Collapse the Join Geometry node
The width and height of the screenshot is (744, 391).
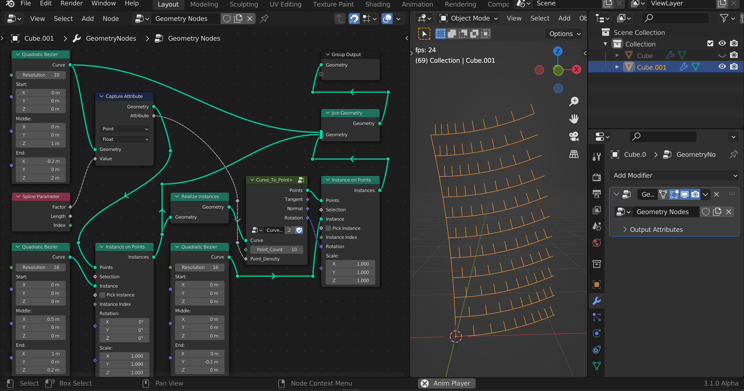coord(328,113)
